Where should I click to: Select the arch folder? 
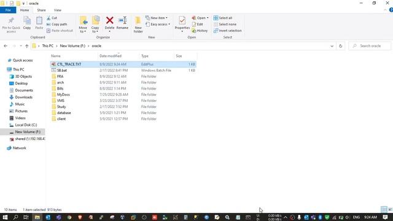pos(123,82)
